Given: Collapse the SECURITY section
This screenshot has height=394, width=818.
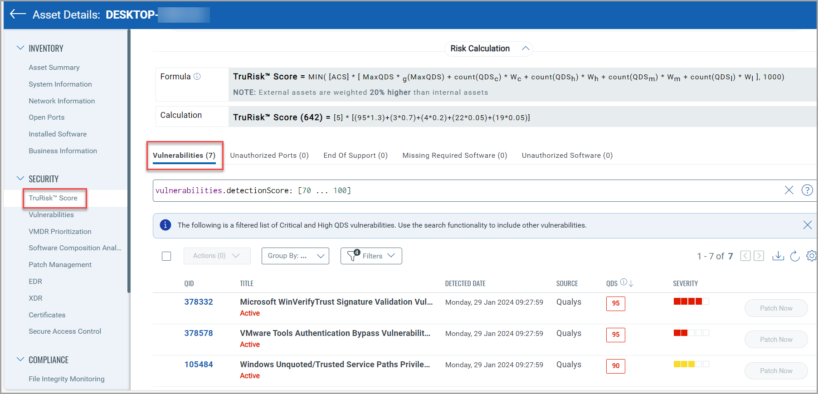Looking at the screenshot, I should pyautogui.click(x=20, y=178).
